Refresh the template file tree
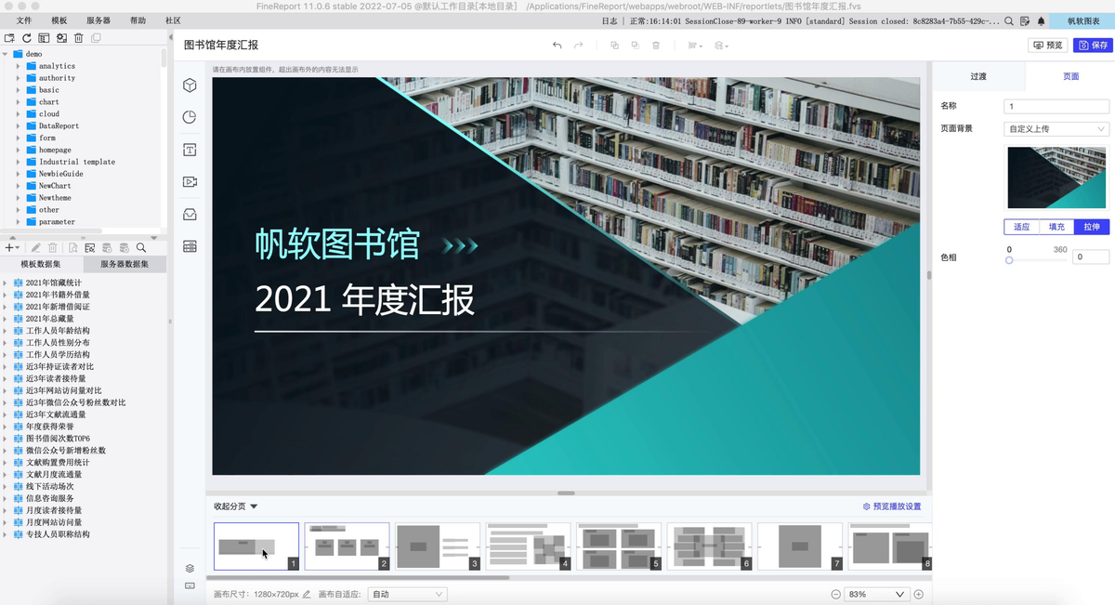The image size is (1115, 605). click(27, 38)
